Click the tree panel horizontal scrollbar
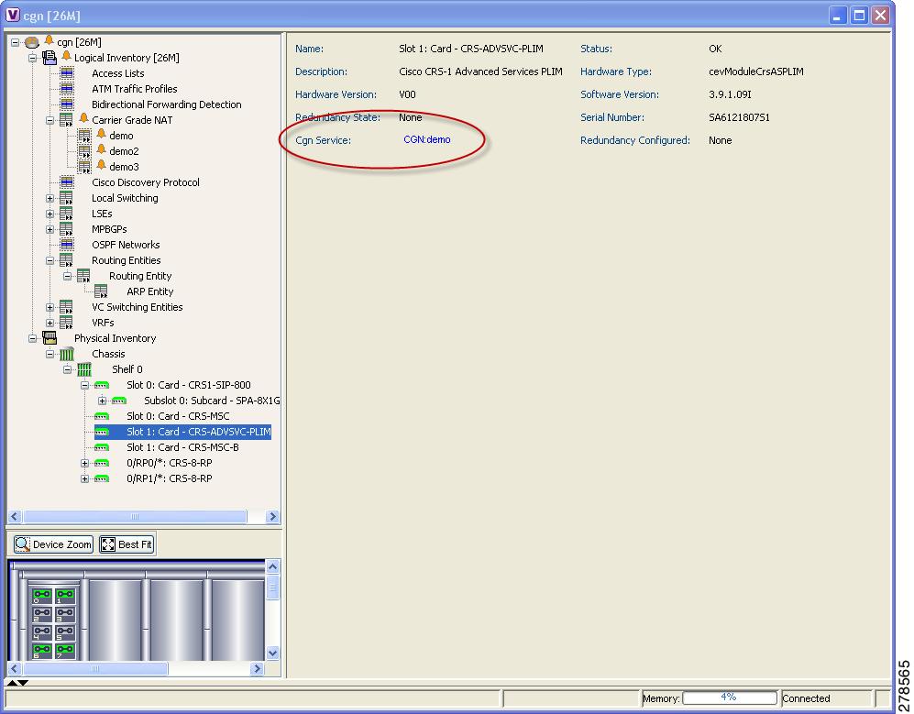The image size is (914, 714). click(x=135, y=516)
